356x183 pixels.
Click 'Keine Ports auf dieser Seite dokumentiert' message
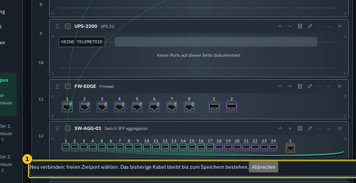[x=199, y=55]
